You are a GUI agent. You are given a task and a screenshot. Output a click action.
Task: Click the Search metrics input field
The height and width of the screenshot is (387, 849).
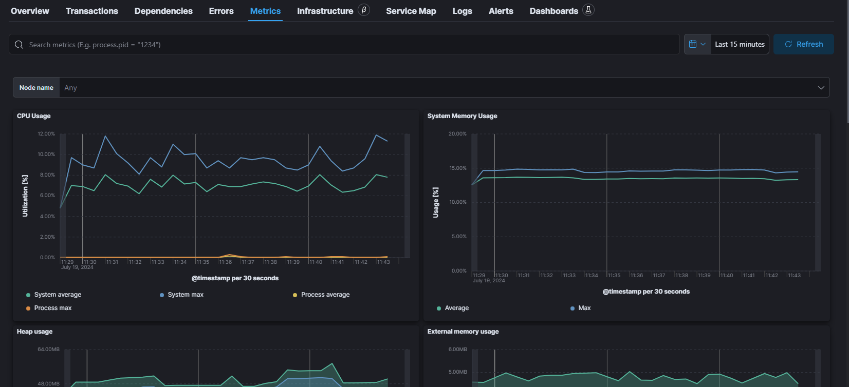tap(349, 45)
